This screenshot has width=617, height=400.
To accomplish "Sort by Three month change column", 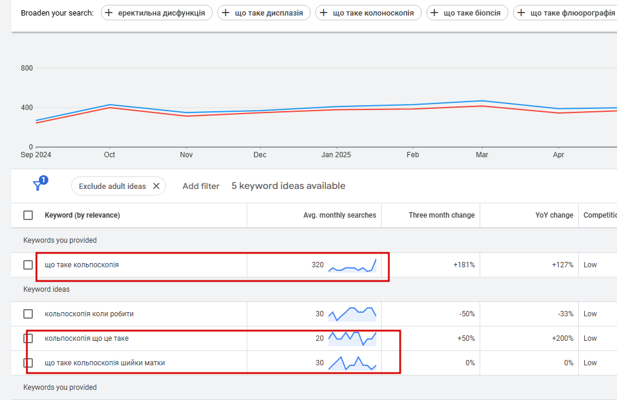I will pos(441,215).
